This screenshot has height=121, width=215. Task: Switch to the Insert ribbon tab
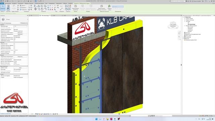coord(14,3)
